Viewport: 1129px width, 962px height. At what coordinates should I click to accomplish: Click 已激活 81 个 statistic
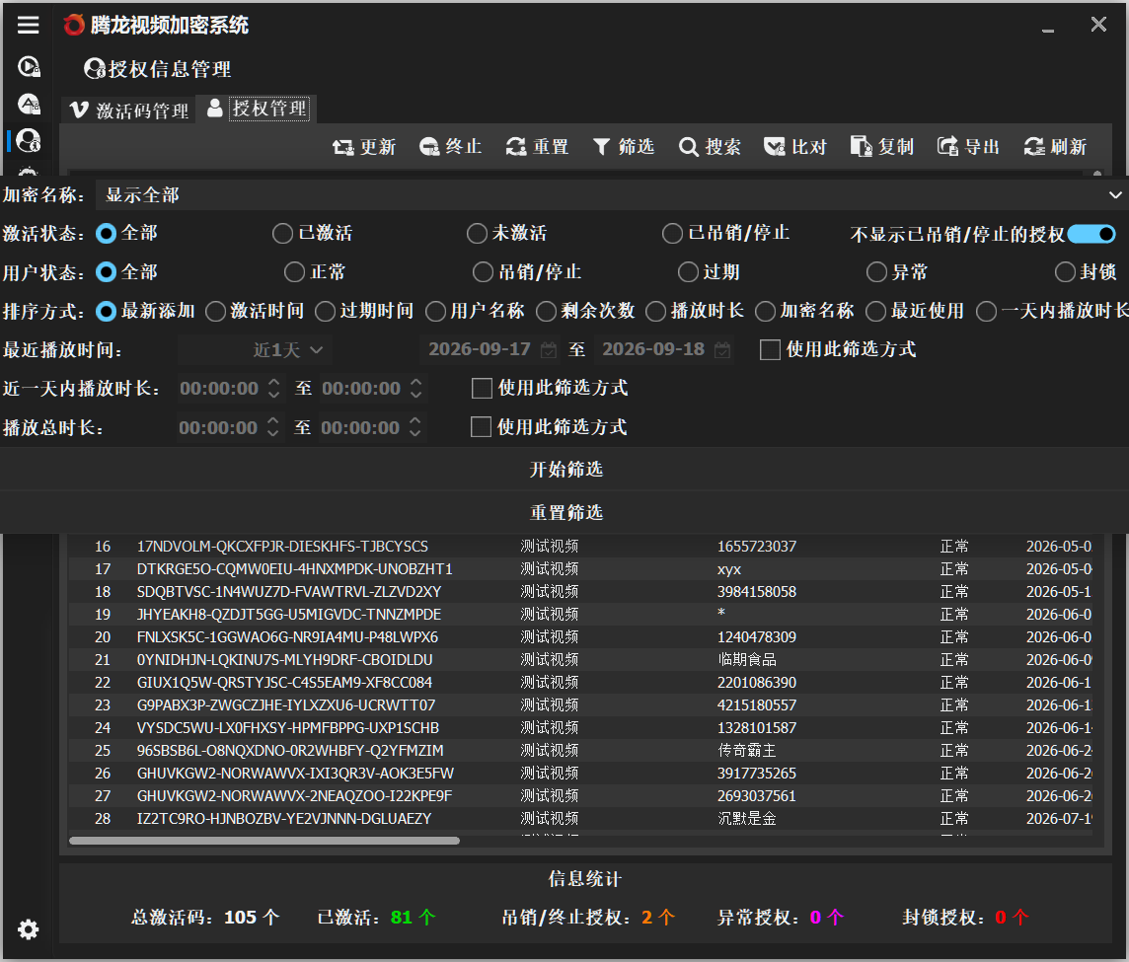(377, 918)
